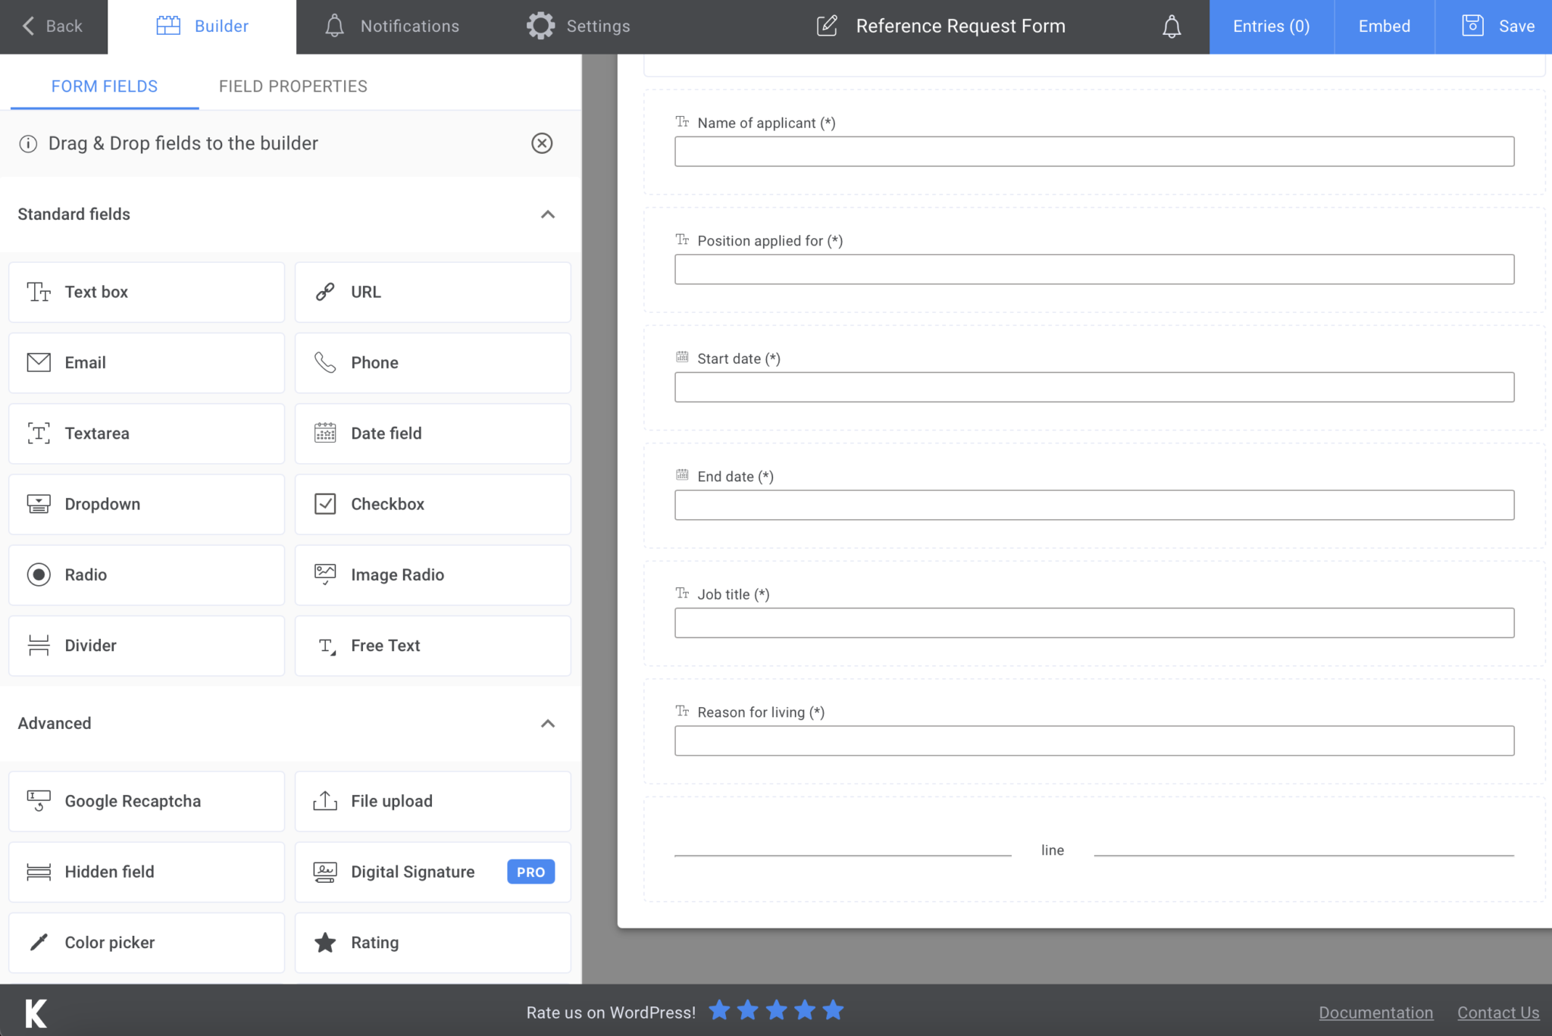Viewport: 1552px width, 1036px height.
Task: Collapse the Advanced section
Action: point(547,724)
